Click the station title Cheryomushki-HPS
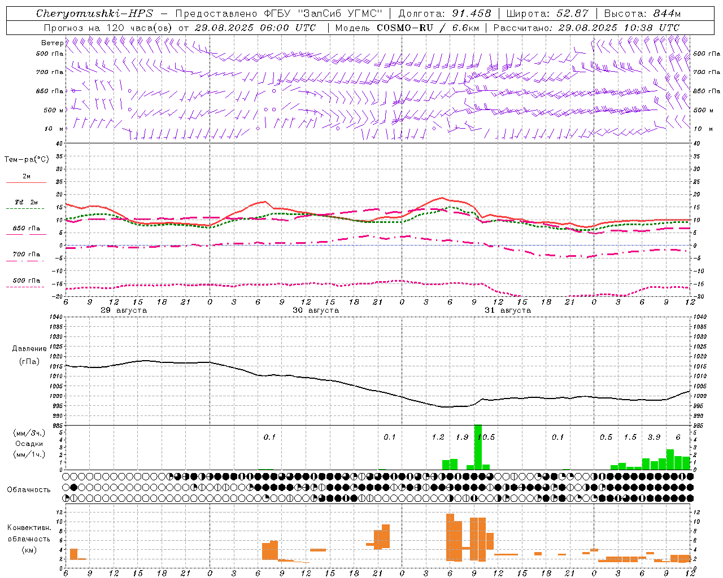 94,14
